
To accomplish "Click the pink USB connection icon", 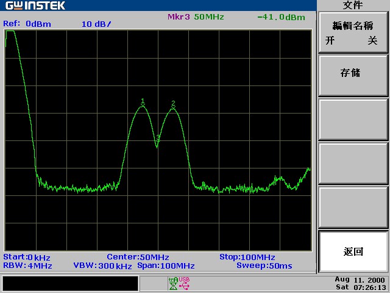I will click(184, 283).
